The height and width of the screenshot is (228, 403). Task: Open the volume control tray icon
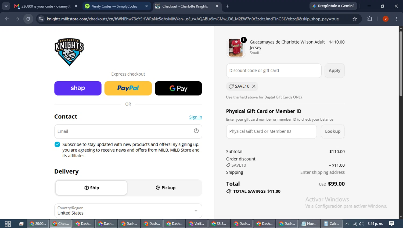tap(361, 224)
